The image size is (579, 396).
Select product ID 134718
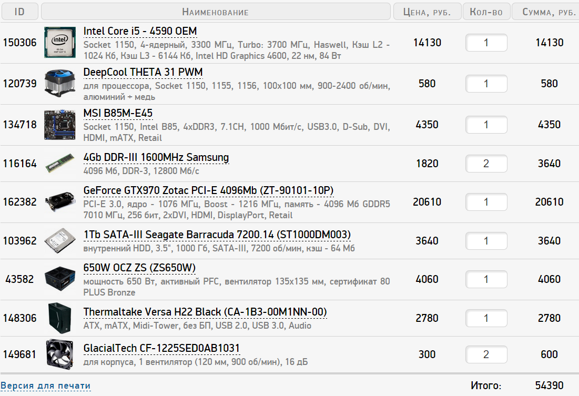20,125
